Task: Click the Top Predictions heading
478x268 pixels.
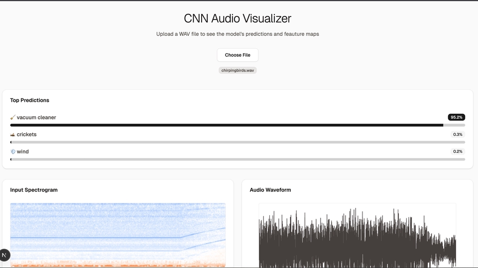Action: [30, 100]
